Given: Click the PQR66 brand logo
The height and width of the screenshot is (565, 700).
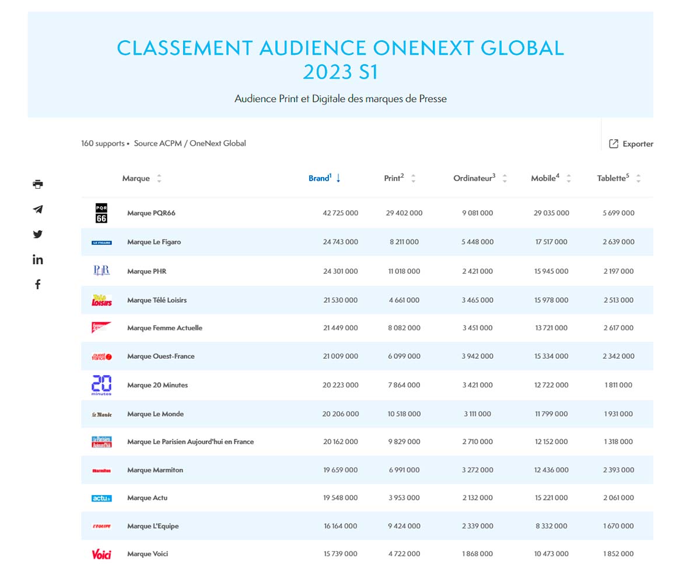Looking at the screenshot, I should pos(101,213).
